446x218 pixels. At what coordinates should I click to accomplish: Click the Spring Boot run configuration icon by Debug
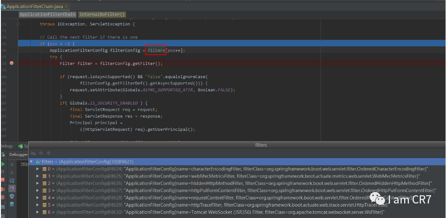pos(20,146)
